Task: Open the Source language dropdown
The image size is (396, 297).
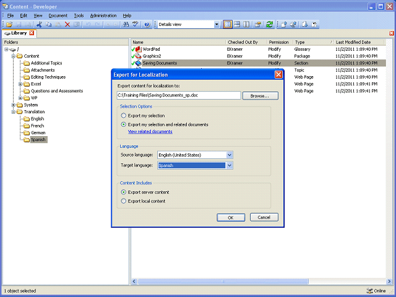Action: click(x=230, y=155)
